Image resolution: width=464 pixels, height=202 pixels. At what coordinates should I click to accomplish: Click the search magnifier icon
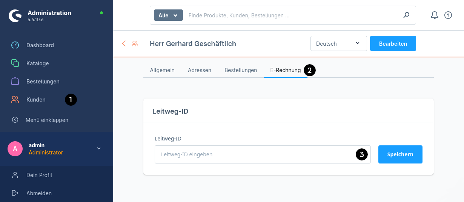(406, 15)
